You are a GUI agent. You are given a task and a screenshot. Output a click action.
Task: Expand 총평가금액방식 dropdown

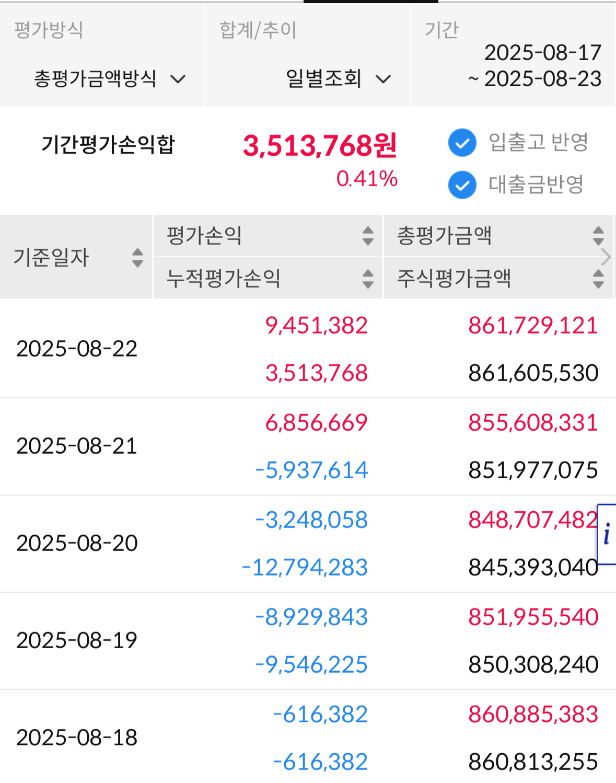[x=110, y=79]
